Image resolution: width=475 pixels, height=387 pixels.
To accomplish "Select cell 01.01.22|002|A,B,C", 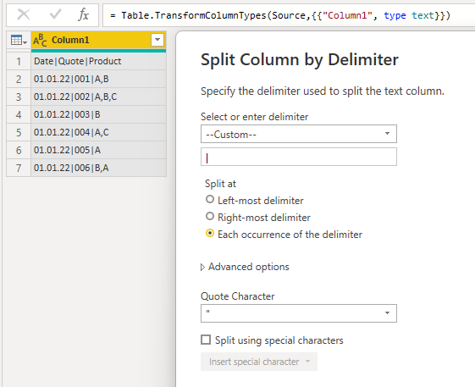I will coord(98,97).
